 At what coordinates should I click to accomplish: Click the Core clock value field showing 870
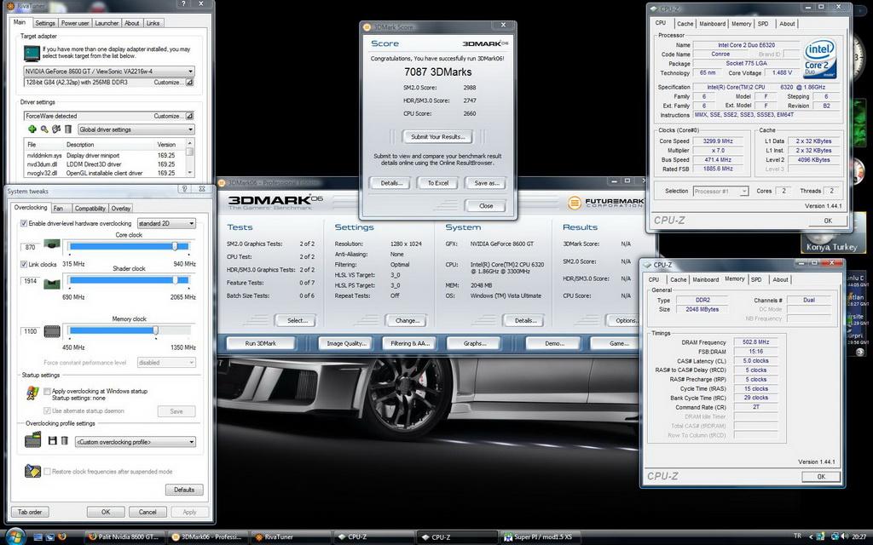[x=30, y=248]
